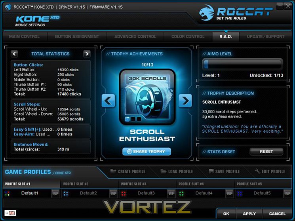This screenshot has width=295, height=221.
Task: Click the red dots icon for Default3
Action: pyautogui.click(x=124, y=193)
